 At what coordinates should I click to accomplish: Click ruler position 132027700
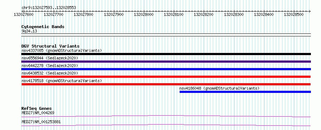coord(54,14)
